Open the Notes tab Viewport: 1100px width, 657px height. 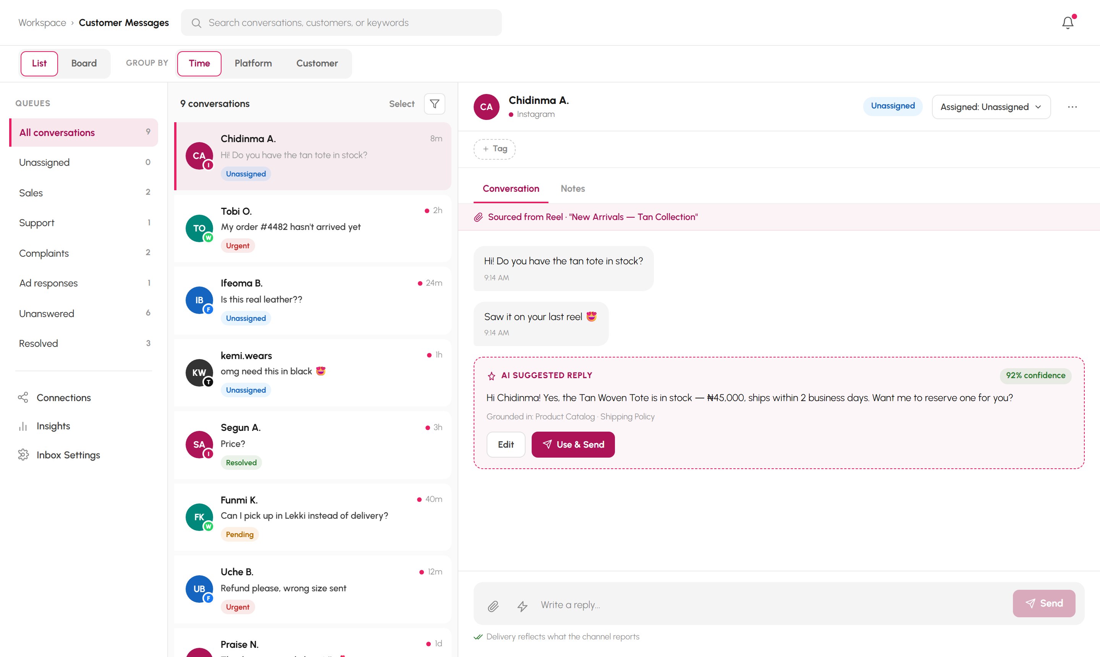coord(573,189)
